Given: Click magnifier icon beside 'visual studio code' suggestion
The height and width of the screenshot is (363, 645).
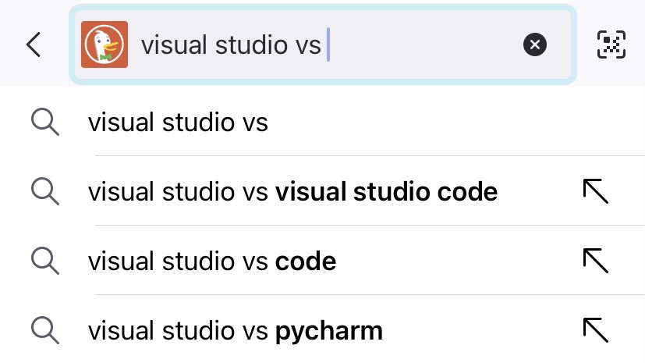Looking at the screenshot, I should [45, 191].
